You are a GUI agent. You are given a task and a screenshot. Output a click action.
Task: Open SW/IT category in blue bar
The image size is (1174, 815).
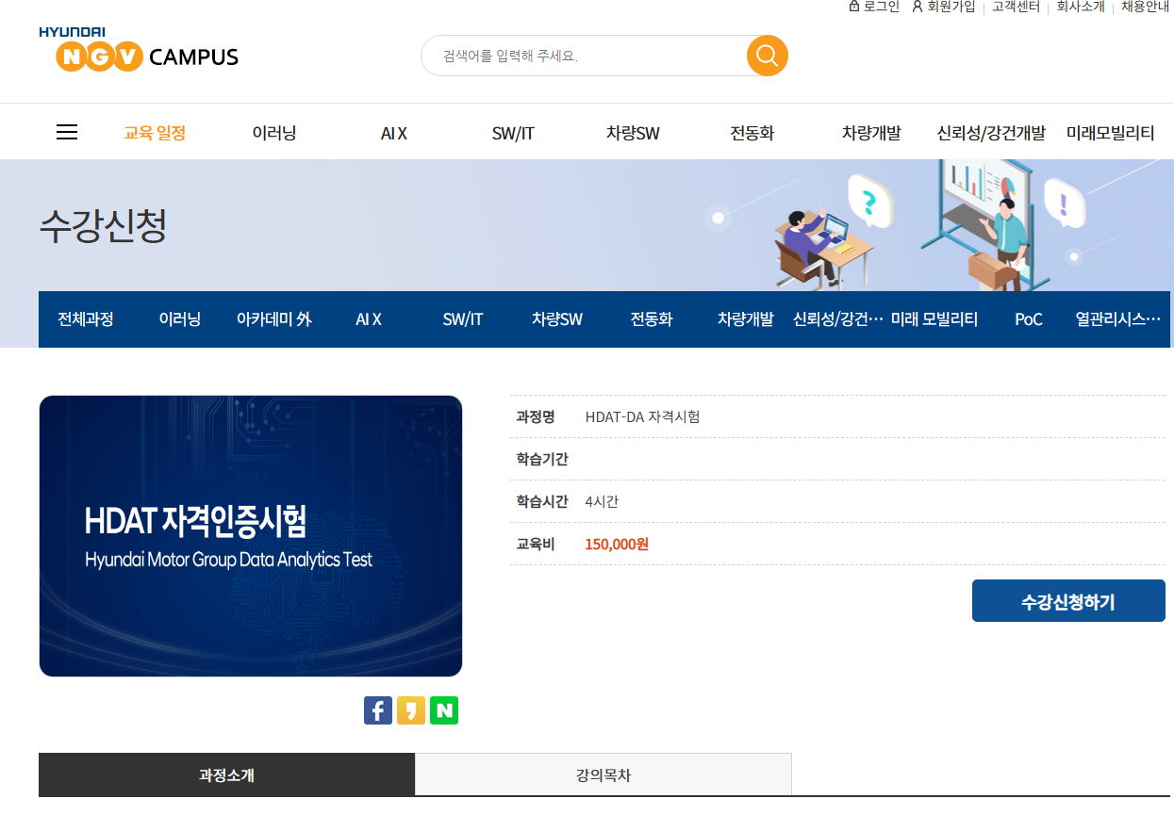(x=463, y=319)
